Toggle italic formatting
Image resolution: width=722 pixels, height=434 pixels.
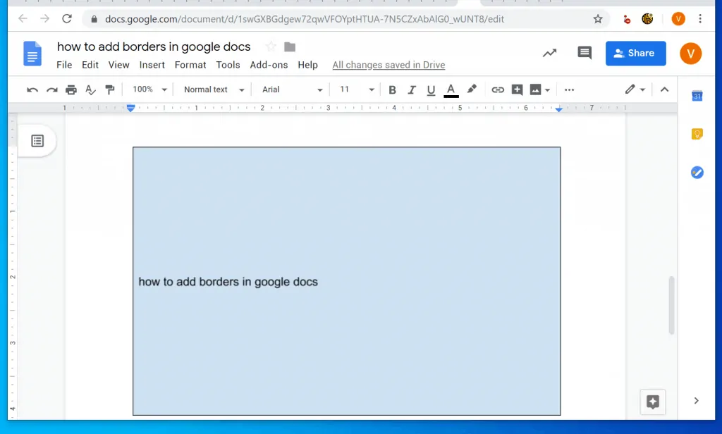coord(412,89)
